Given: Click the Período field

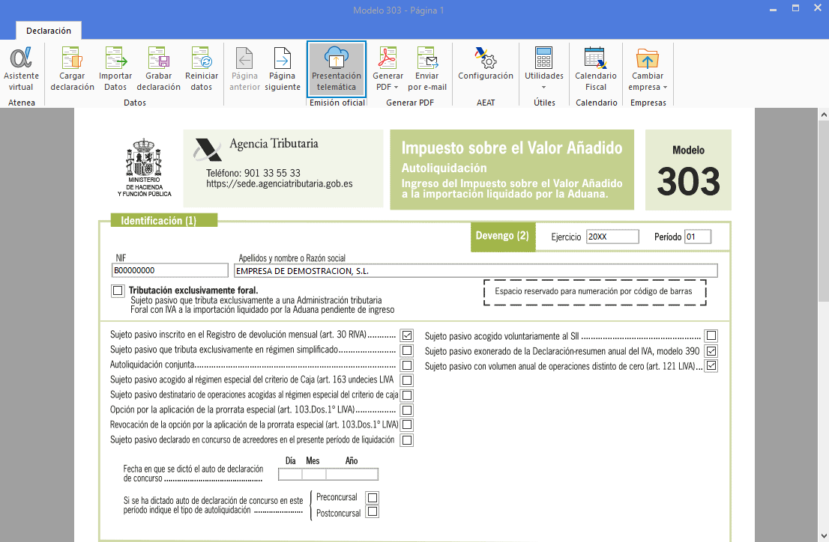Looking at the screenshot, I should tap(698, 237).
